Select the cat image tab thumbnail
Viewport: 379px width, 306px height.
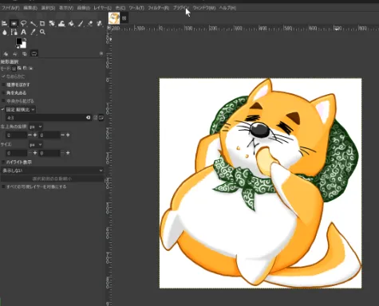[114, 18]
